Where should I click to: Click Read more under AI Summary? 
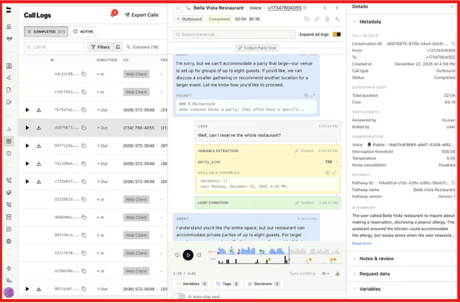362,244
